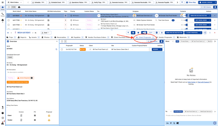Viewport: 218px width, 126px height.
Task: Open the Reports tab
Action: (x=22, y=37)
